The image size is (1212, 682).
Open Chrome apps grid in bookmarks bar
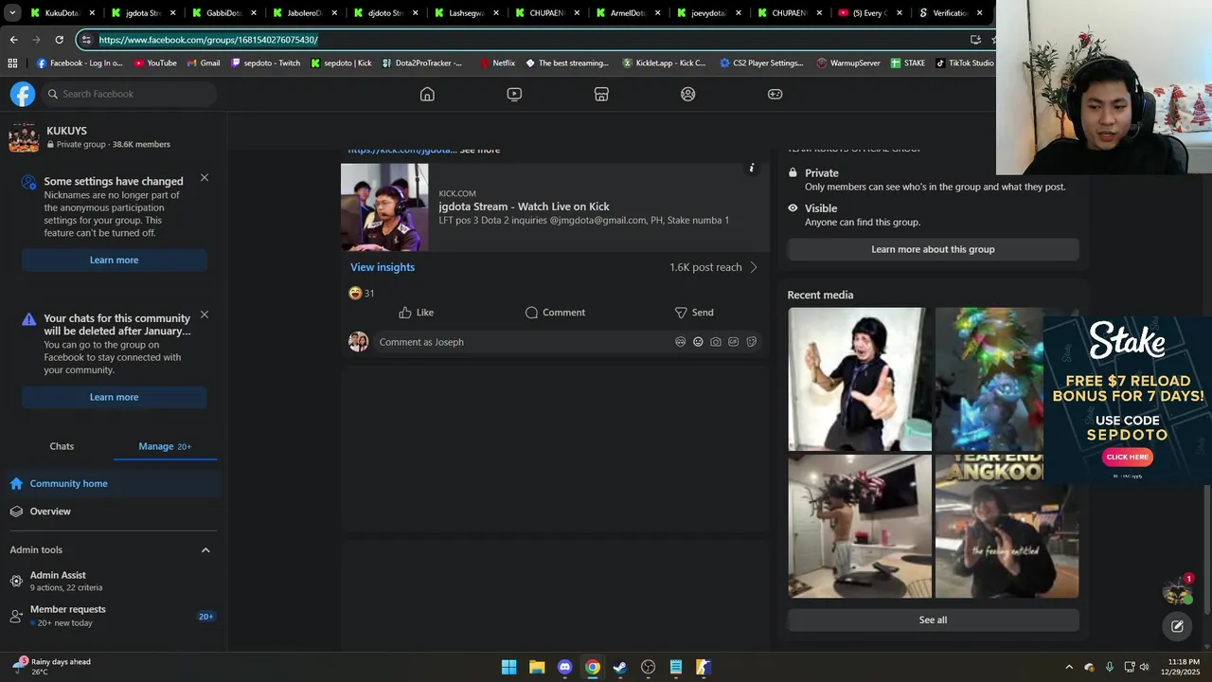[12, 63]
